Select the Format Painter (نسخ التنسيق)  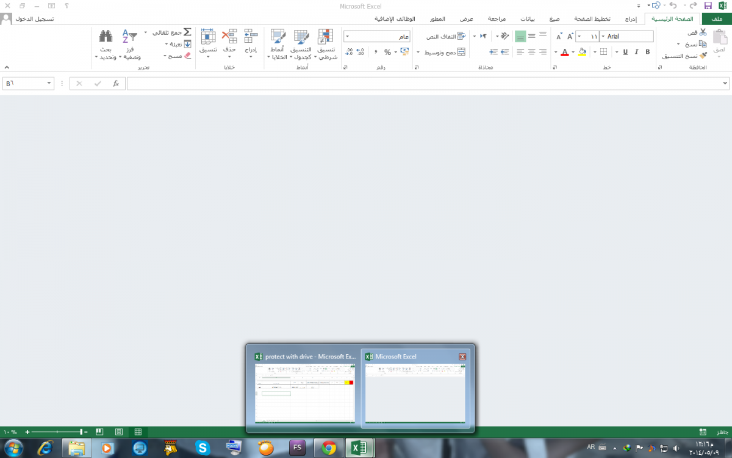click(685, 56)
